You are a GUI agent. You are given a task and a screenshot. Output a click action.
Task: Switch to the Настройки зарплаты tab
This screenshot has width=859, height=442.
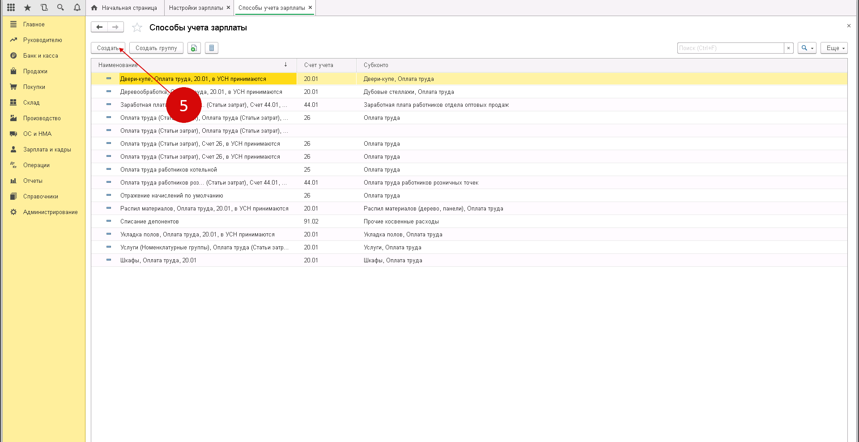(196, 8)
